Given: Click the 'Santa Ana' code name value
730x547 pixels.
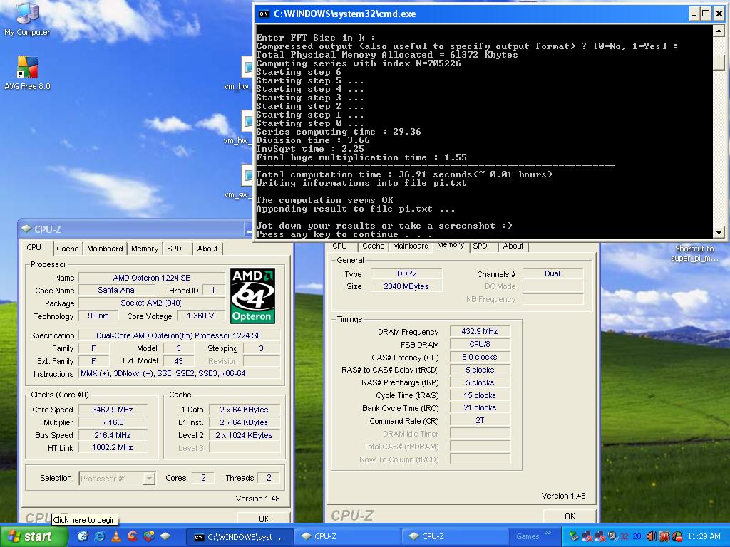Looking at the screenshot, I should [x=116, y=290].
